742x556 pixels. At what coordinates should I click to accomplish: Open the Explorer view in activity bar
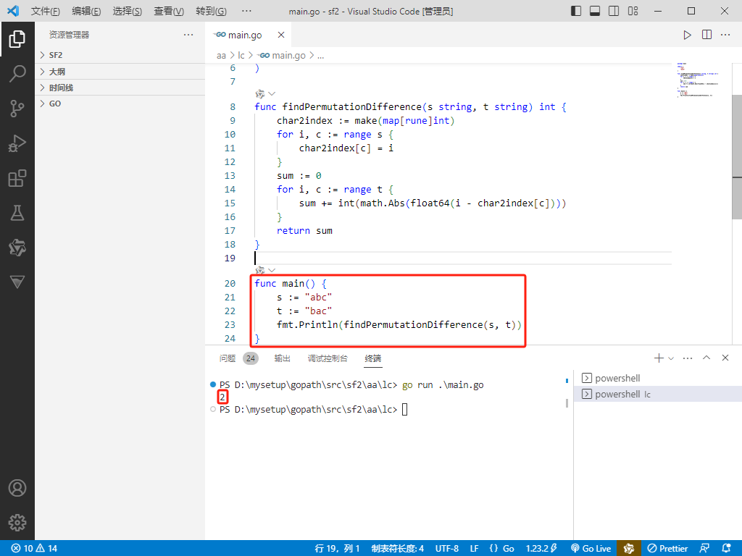pos(17,39)
